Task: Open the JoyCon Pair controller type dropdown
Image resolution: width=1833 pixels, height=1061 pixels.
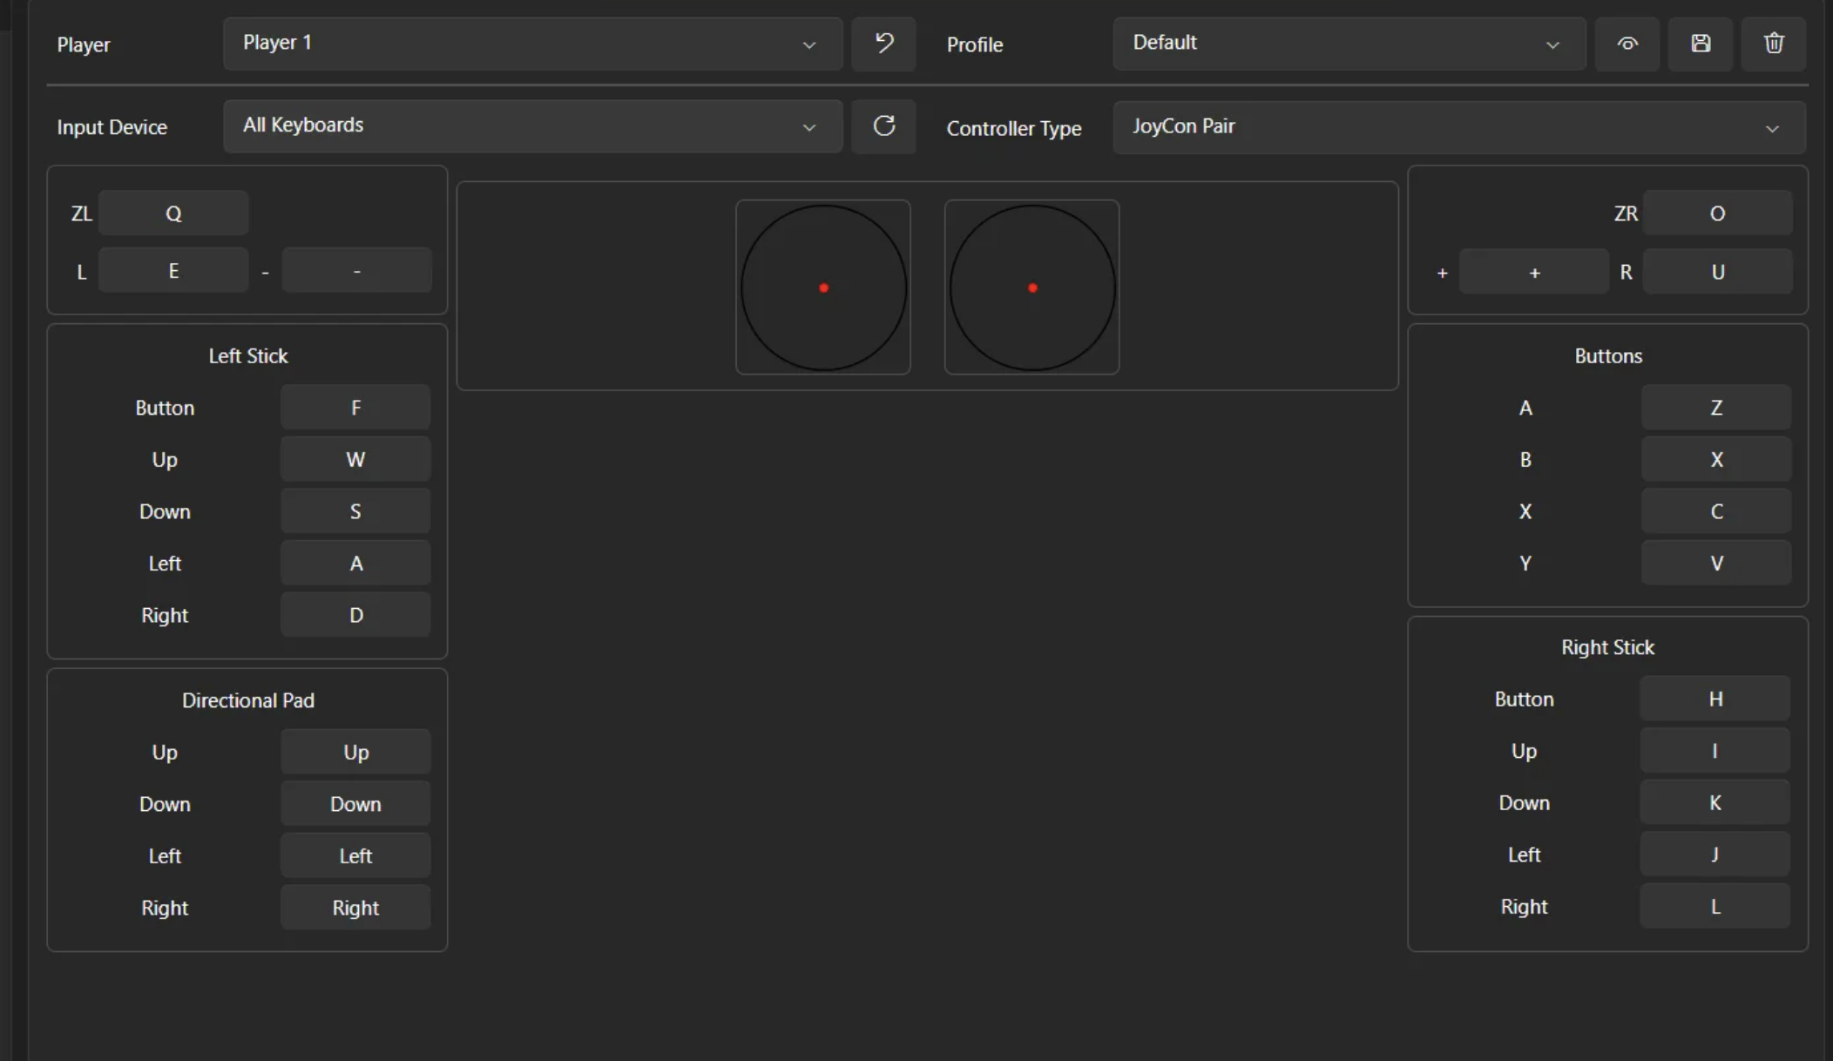Action: tap(1458, 127)
